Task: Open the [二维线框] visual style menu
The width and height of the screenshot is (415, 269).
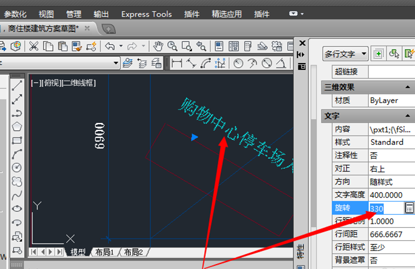Action: click(x=79, y=83)
